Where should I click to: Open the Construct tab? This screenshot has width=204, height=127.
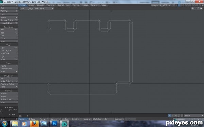click(51, 5)
